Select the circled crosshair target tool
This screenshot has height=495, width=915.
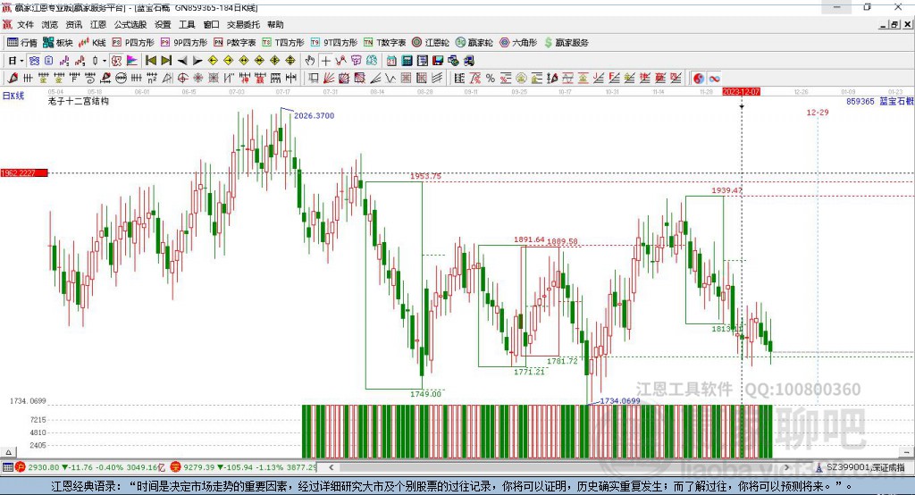182,79
